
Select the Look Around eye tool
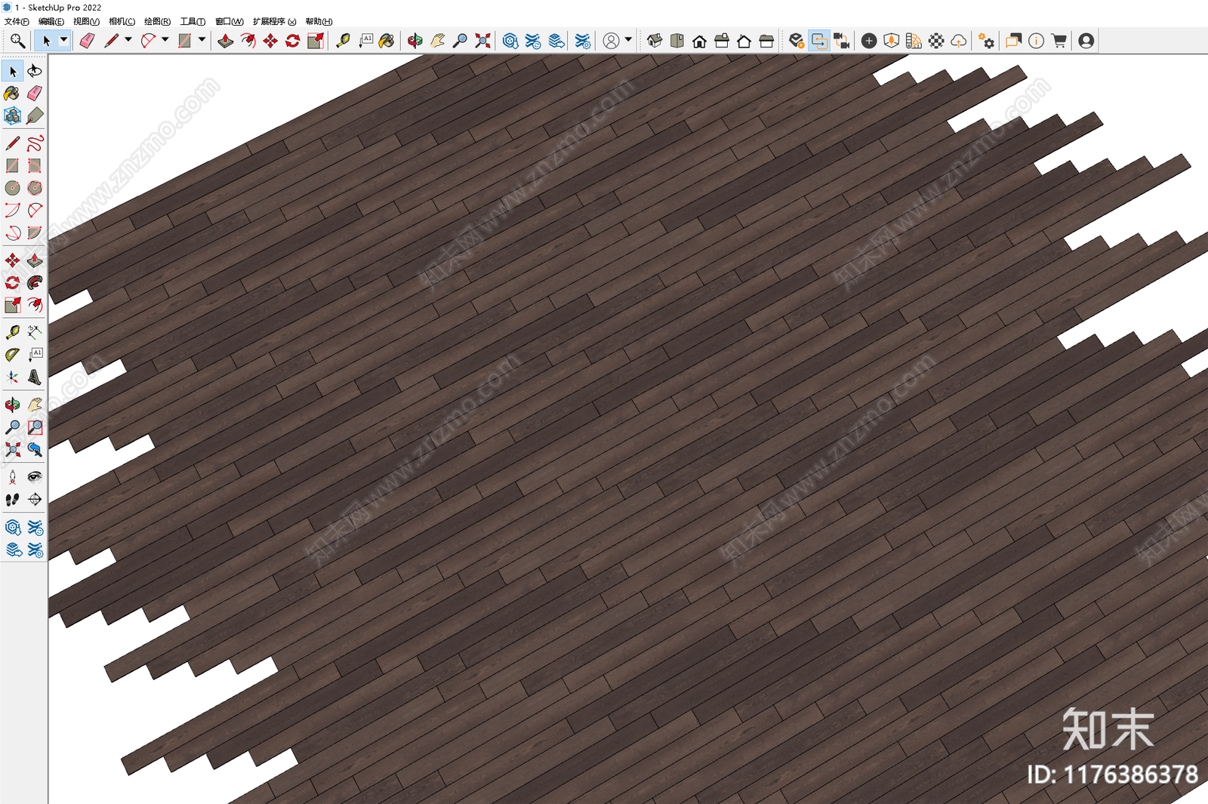35,477
